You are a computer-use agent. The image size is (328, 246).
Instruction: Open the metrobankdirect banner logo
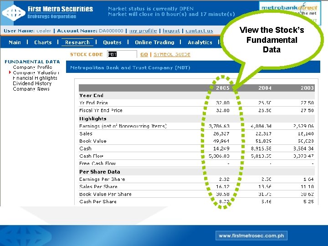(290, 8)
